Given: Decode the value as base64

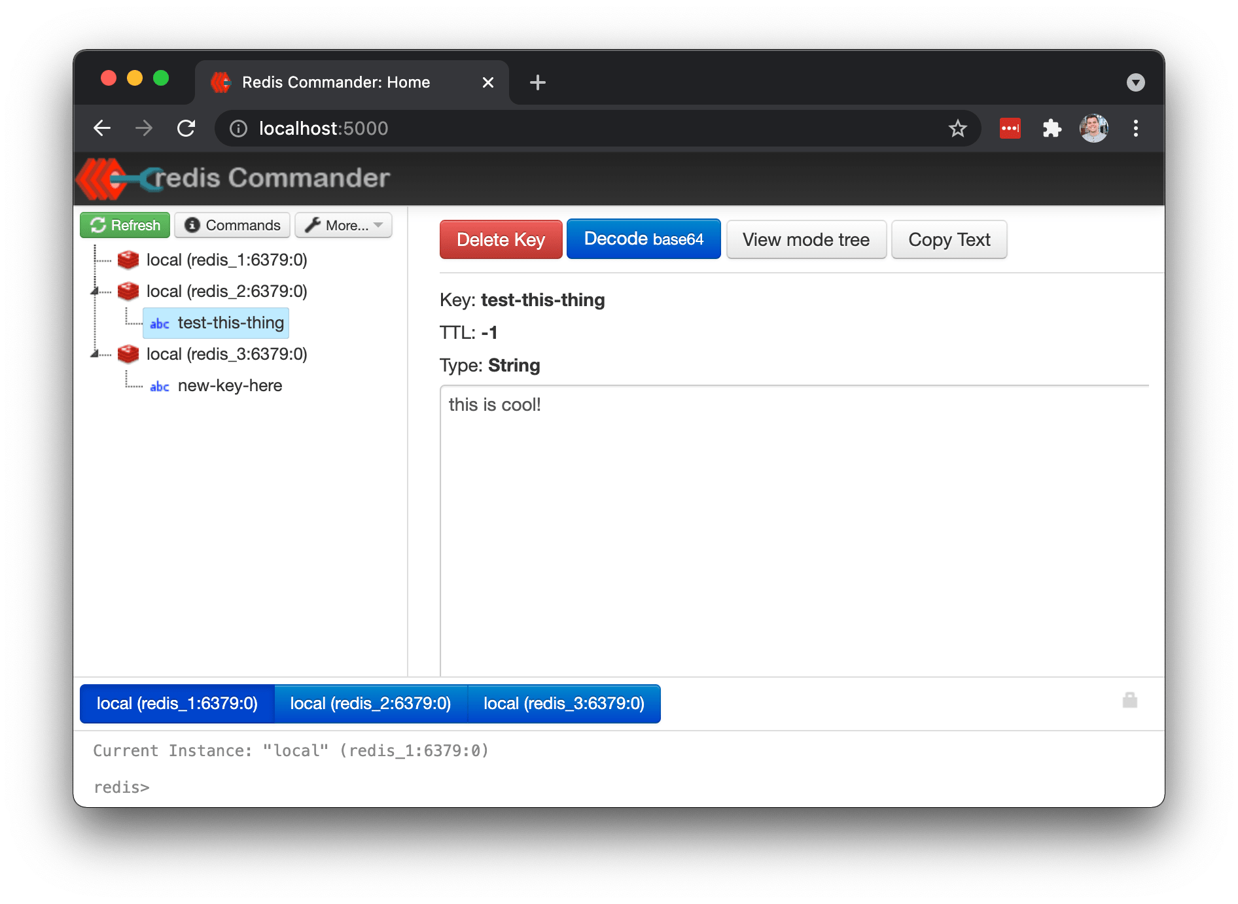Looking at the screenshot, I should [643, 239].
